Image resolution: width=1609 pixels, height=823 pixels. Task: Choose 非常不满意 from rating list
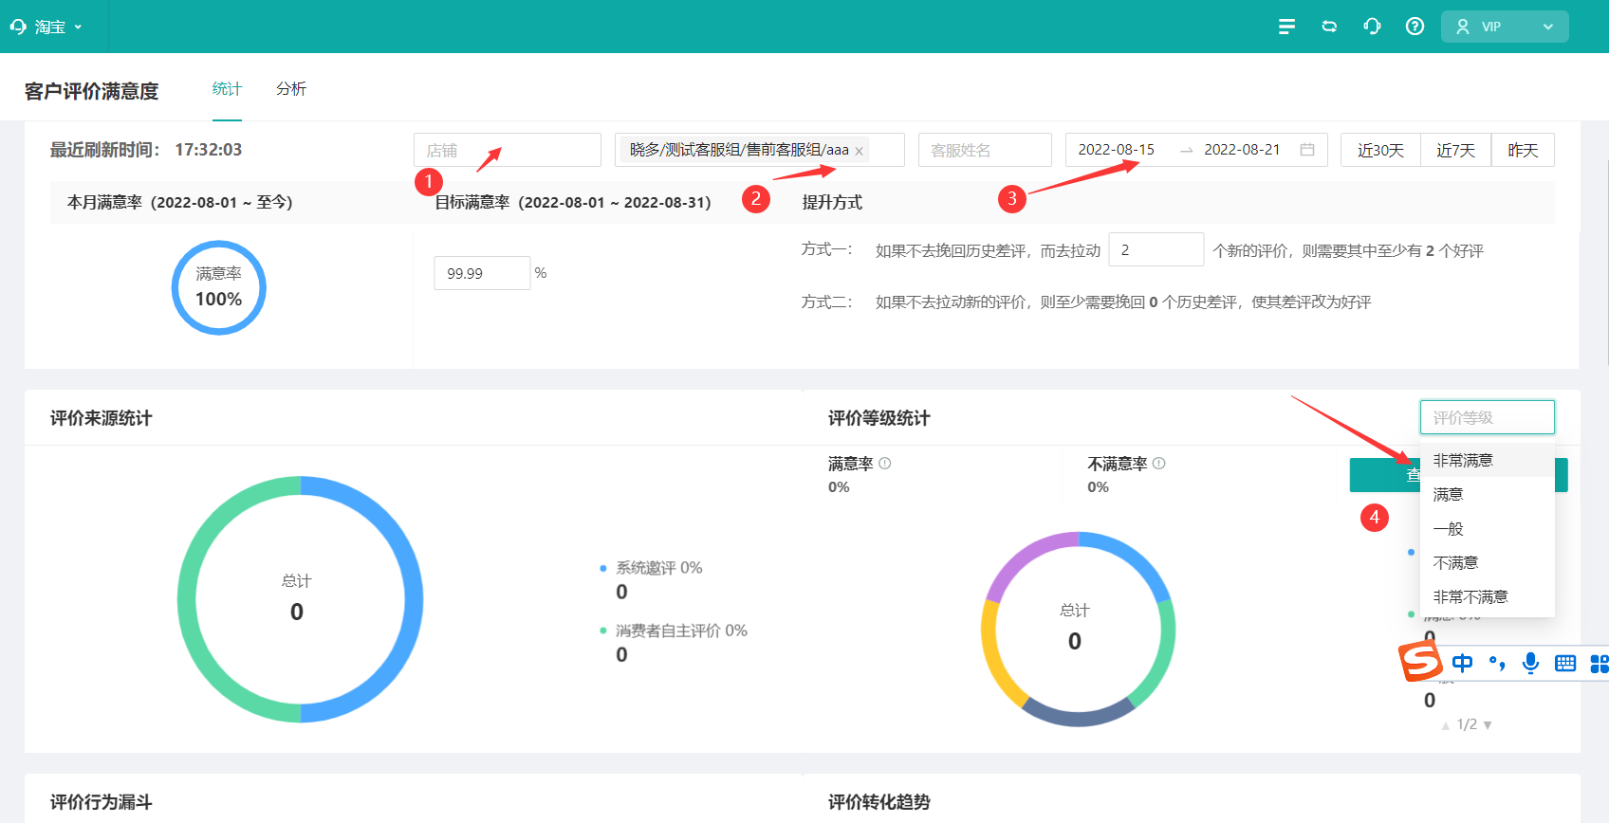[1488, 596]
